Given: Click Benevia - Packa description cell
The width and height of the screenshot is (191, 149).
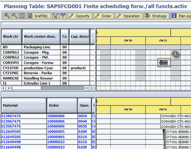Looking at the screenshot, I should point(41,73).
